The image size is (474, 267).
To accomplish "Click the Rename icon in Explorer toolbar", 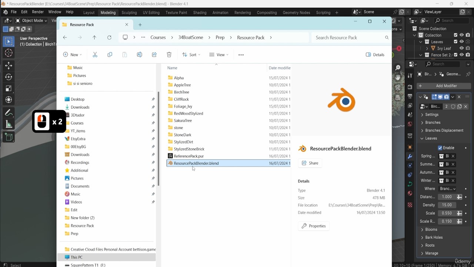I will click(x=139, y=55).
